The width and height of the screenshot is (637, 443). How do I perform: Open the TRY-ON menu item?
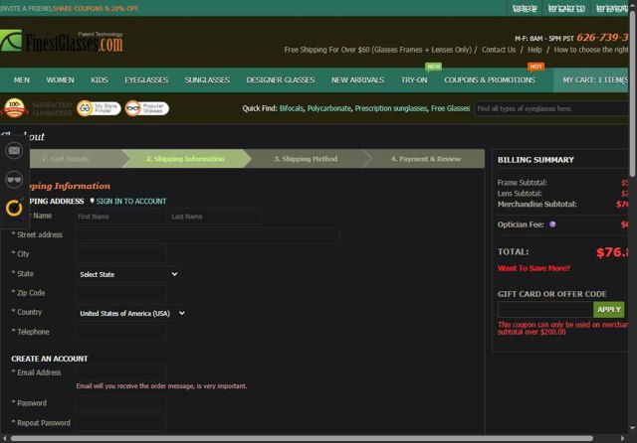[414, 80]
